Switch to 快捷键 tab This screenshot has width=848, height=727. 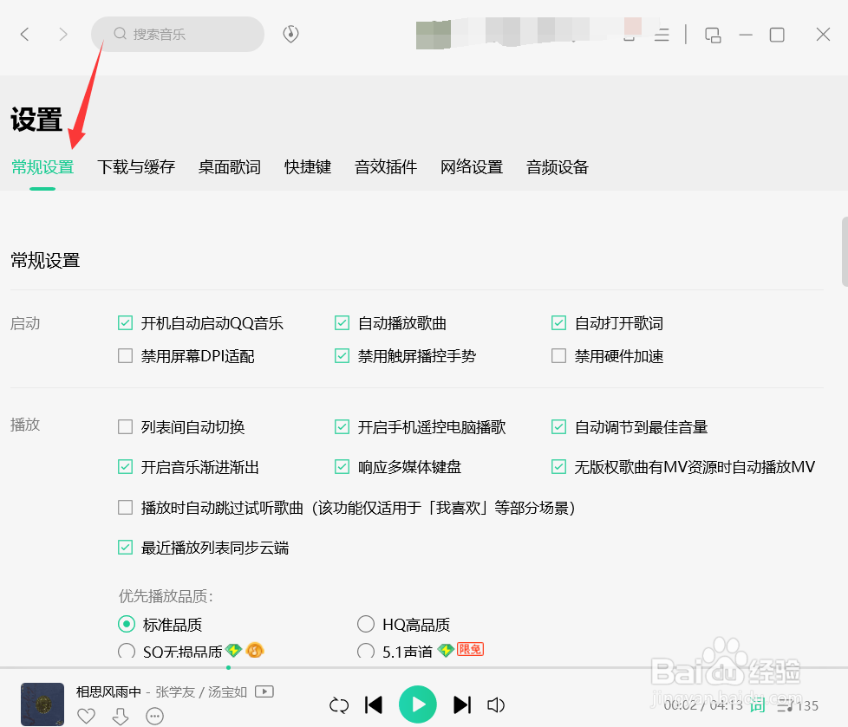click(308, 167)
